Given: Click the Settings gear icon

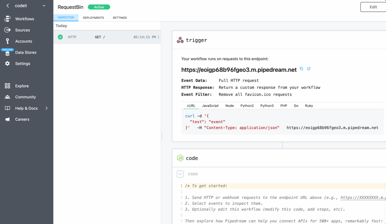Looking at the screenshot, I should coord(7,64).
